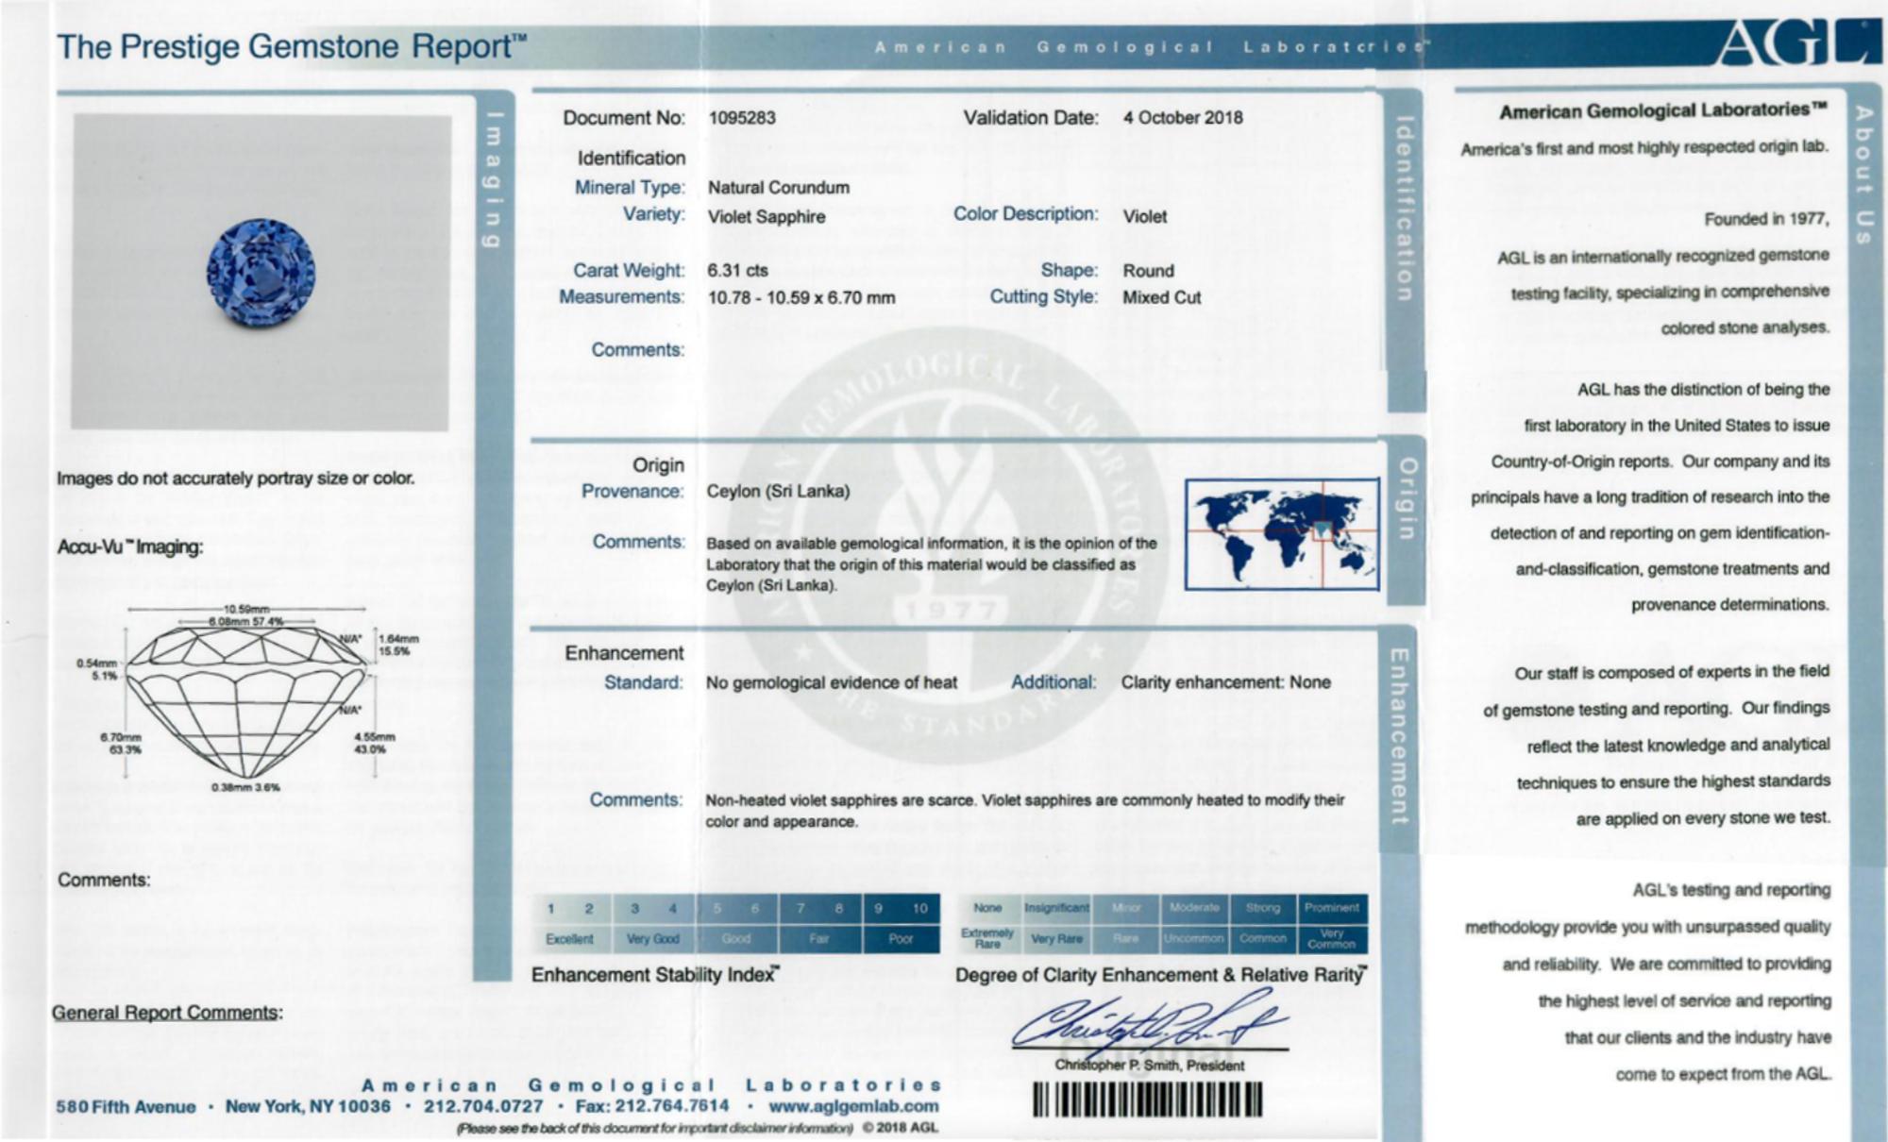Click measurements "10.78 - 10.59 x 6.70 mm"
The image size is (1888, 1142).
pyautogui.click(x=801, y=298)
